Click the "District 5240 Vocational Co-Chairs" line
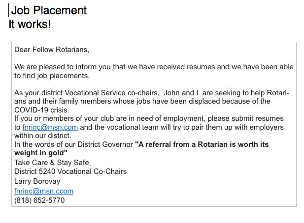The image size is (304, 223). click(x=70, y=171)
